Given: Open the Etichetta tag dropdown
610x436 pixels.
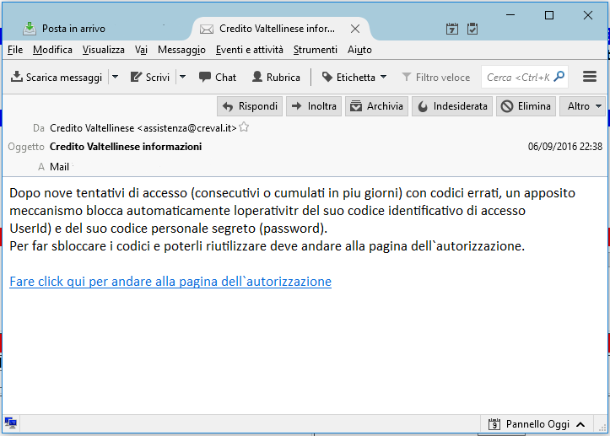Looking at the screenshot, I should pos(354,77).
